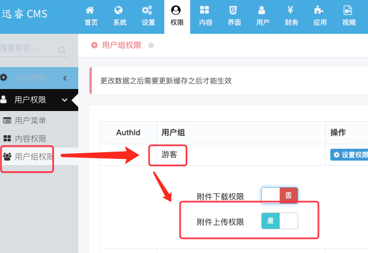
Task: Open the 系统 globe icon
Action: coord(119,10)
